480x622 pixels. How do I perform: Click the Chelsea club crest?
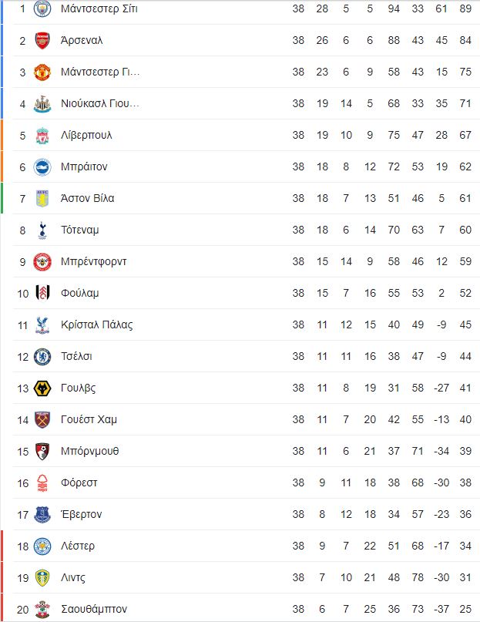42,357
